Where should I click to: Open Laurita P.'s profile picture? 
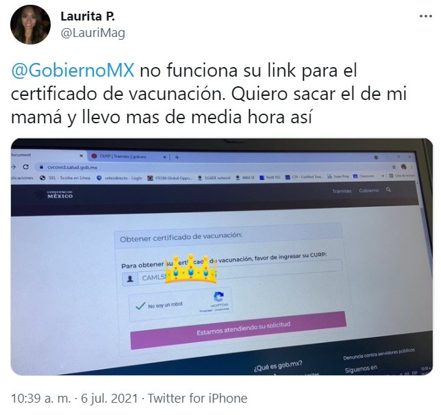click(30, 25)
